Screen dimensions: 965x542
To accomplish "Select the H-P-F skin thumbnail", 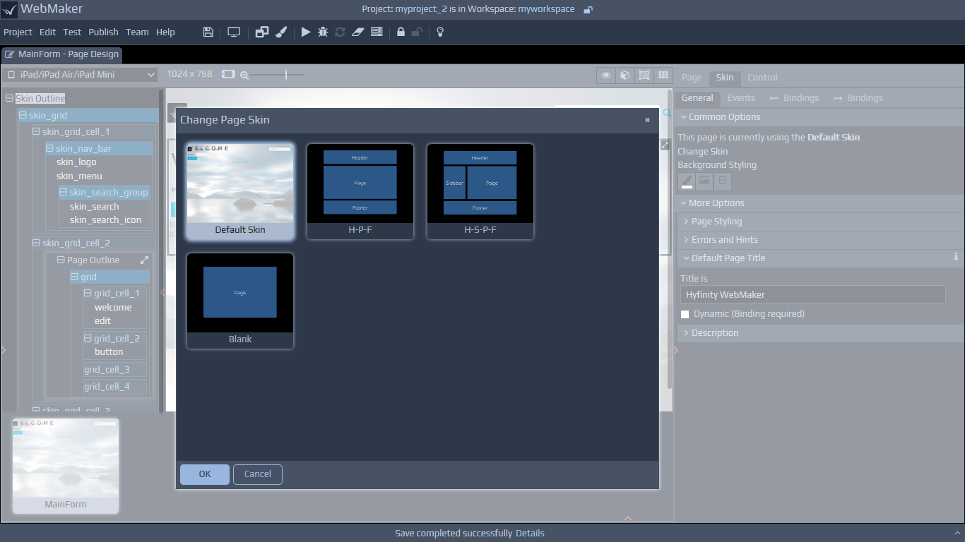I will [x=360, y=191].
